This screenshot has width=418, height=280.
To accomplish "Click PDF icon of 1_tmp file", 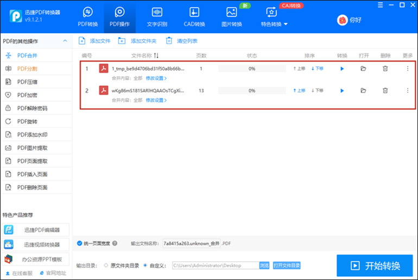I will (104, 69).
